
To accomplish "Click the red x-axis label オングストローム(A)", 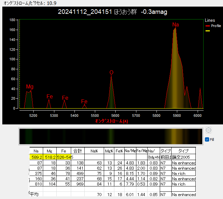I will (111, 121).
